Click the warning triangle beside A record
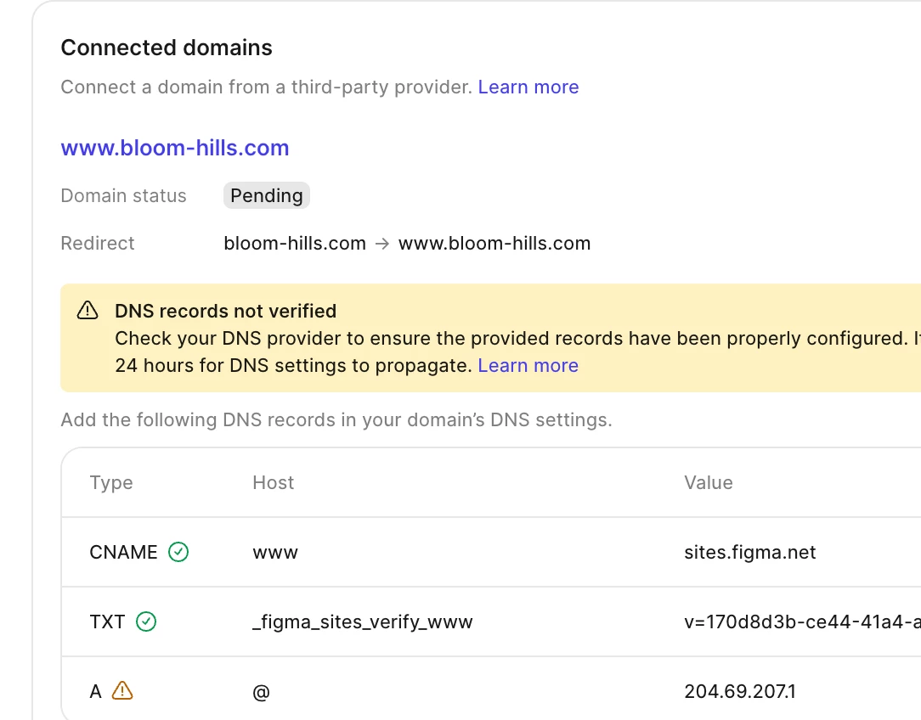The height and width of the screenshot is (720, 921). [122, 690]
